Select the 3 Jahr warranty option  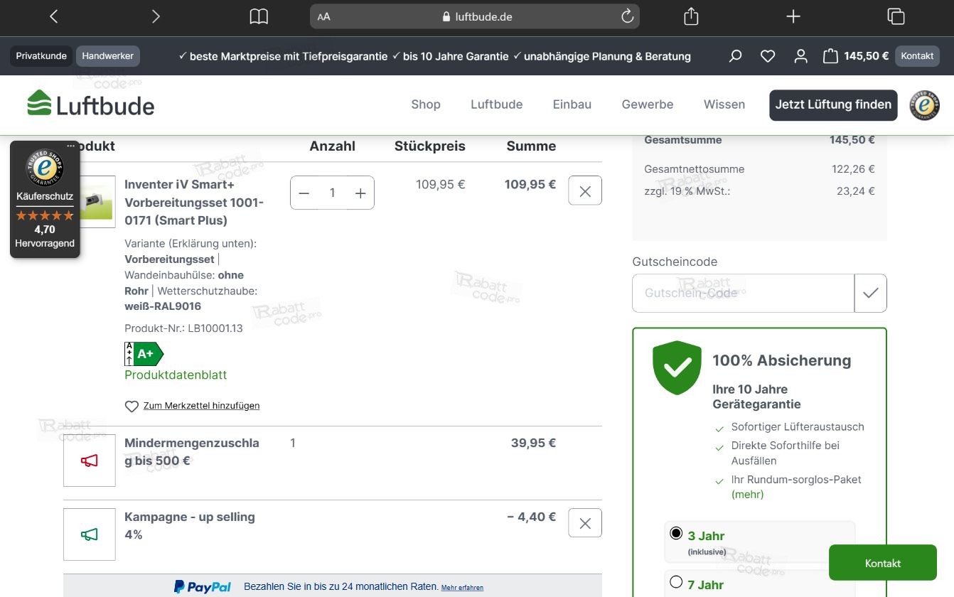coord(676,533)
